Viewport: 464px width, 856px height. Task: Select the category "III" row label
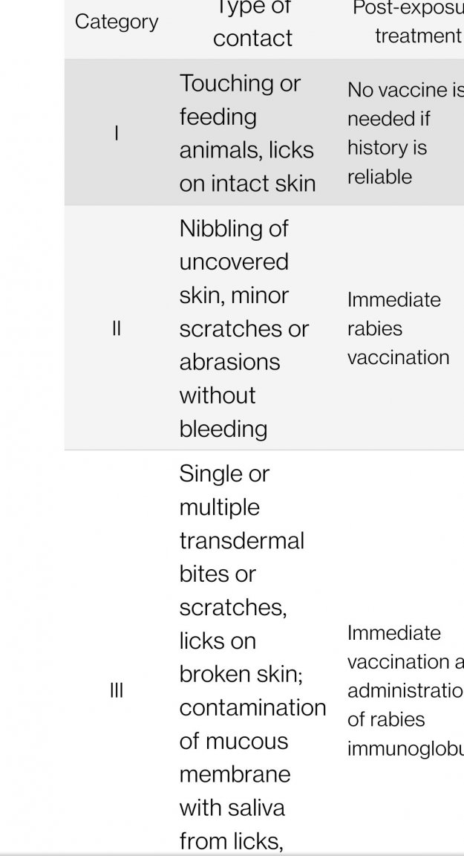pyautogui.click(x=117, y=691)
